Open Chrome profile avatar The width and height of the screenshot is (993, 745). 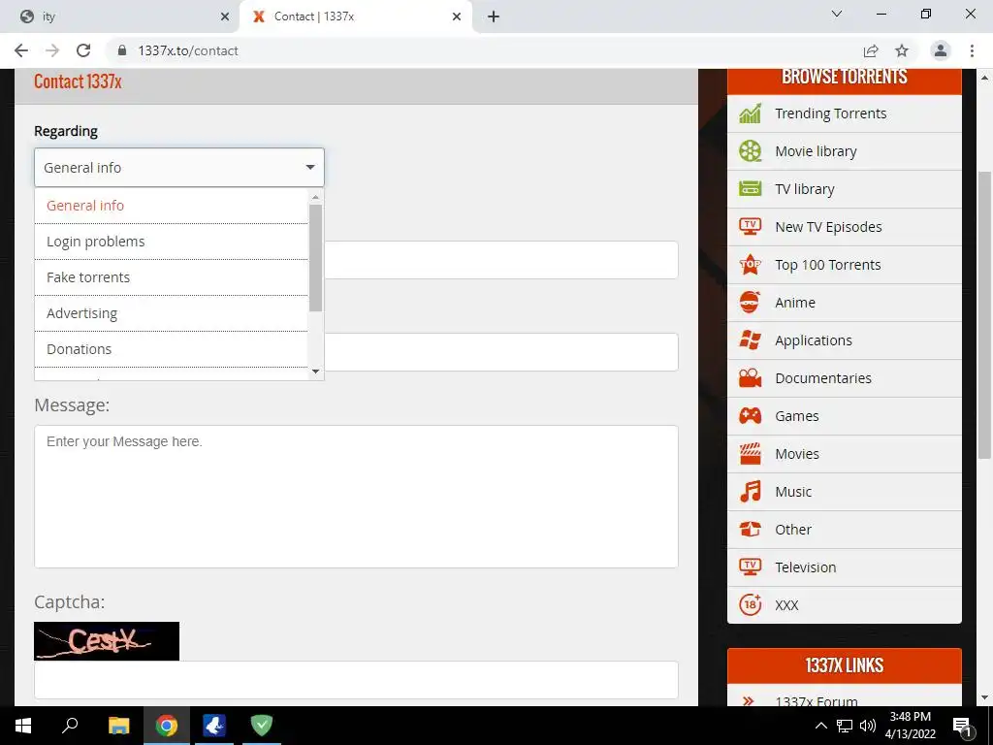coord(941,50)
